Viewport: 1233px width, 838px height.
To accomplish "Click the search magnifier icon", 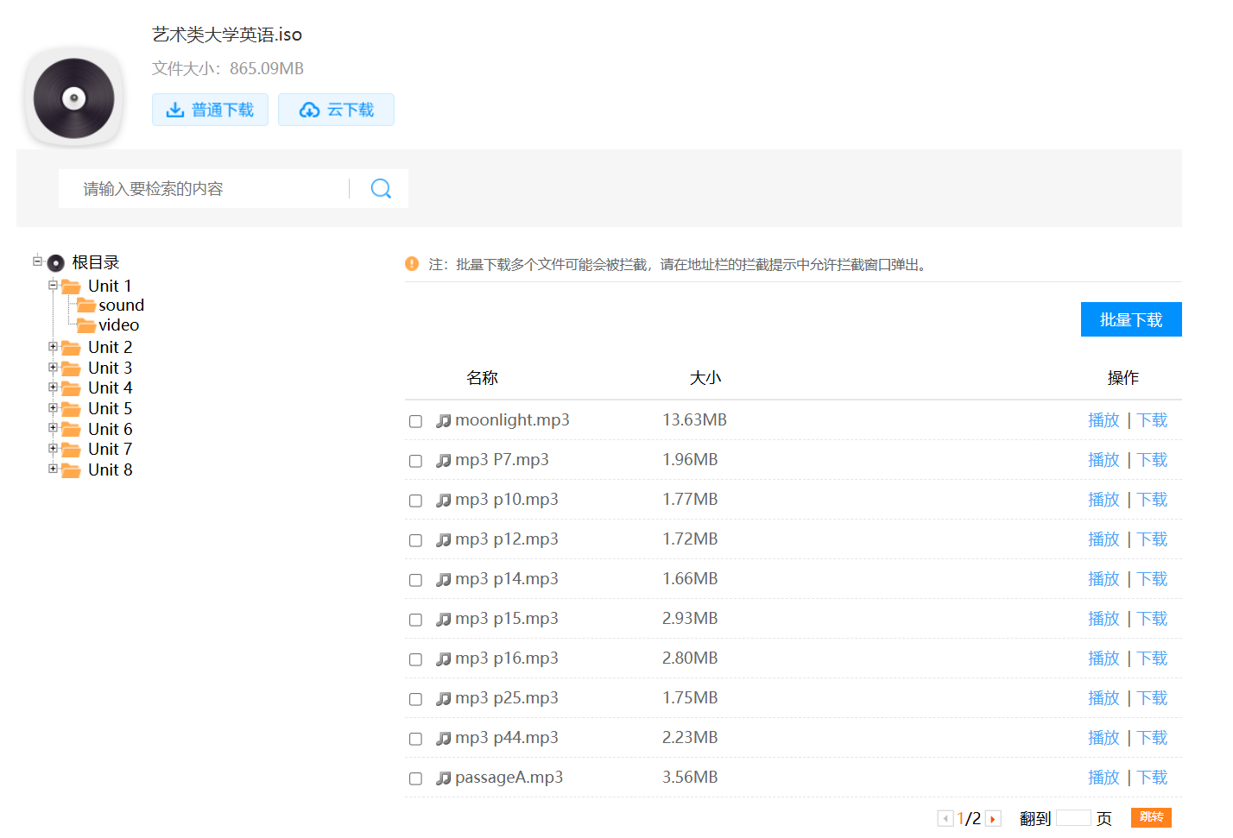I will click(x=381, y=188).
